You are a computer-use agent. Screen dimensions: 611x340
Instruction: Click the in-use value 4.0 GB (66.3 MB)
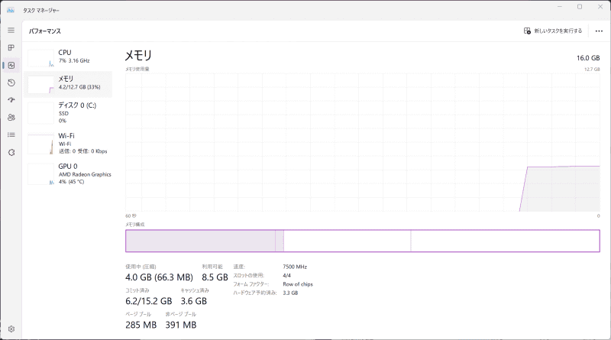click(x=159, y=277)
